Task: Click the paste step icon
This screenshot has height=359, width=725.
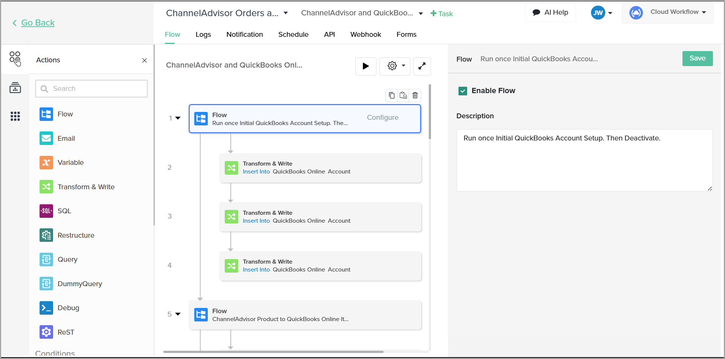Action: tap(403, 95)
